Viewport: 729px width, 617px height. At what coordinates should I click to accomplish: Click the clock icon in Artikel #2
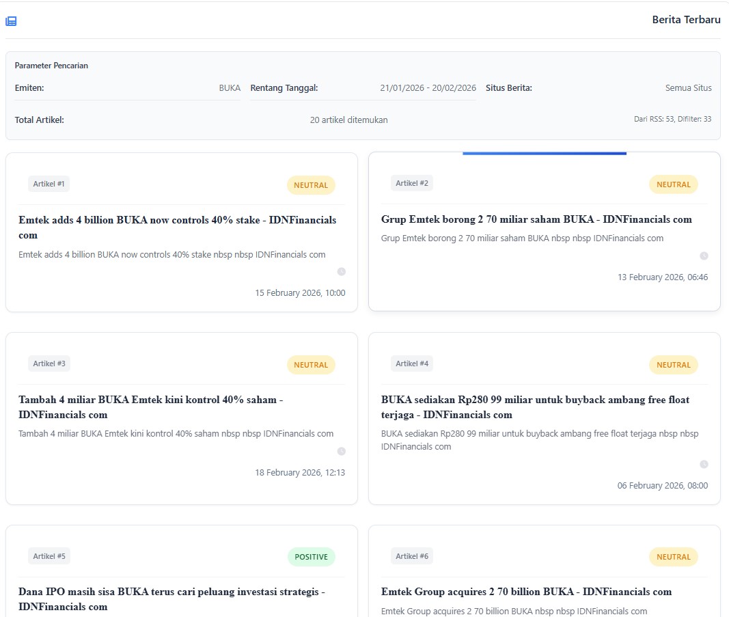point(704,256)
